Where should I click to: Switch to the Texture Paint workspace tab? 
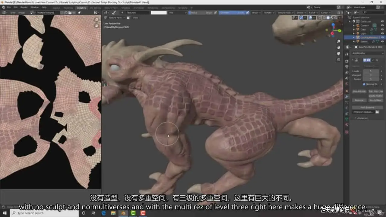[111, 8]
